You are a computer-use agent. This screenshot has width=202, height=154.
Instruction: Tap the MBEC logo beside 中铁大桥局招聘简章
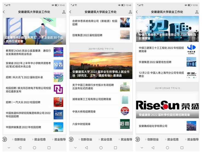(x=125, y=111)
